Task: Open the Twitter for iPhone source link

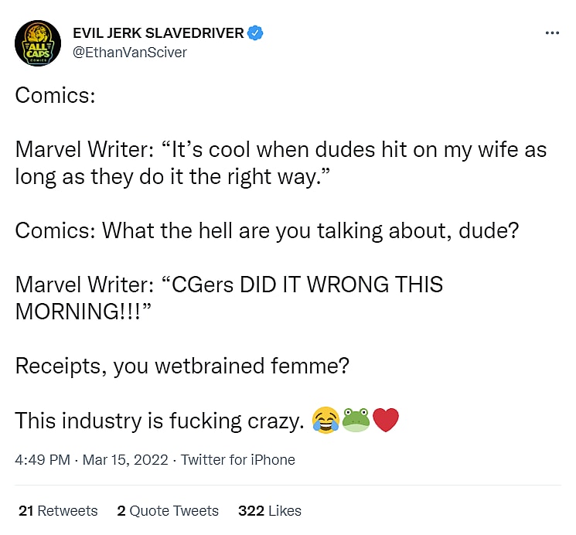Action: [x=238, y=459]
